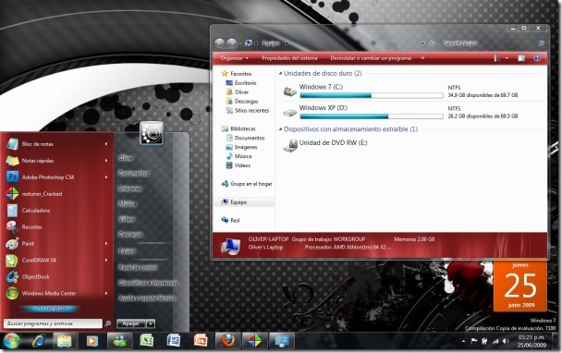The height and width of the screenshot is (353, 562).
Task: Expand CorelDRAW X4 submenu arrow
Action: (106, 261)
